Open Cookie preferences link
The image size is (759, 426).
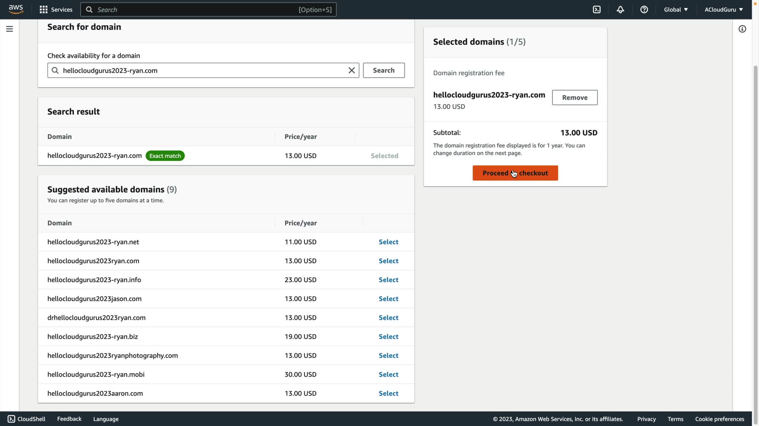(719, 419)
